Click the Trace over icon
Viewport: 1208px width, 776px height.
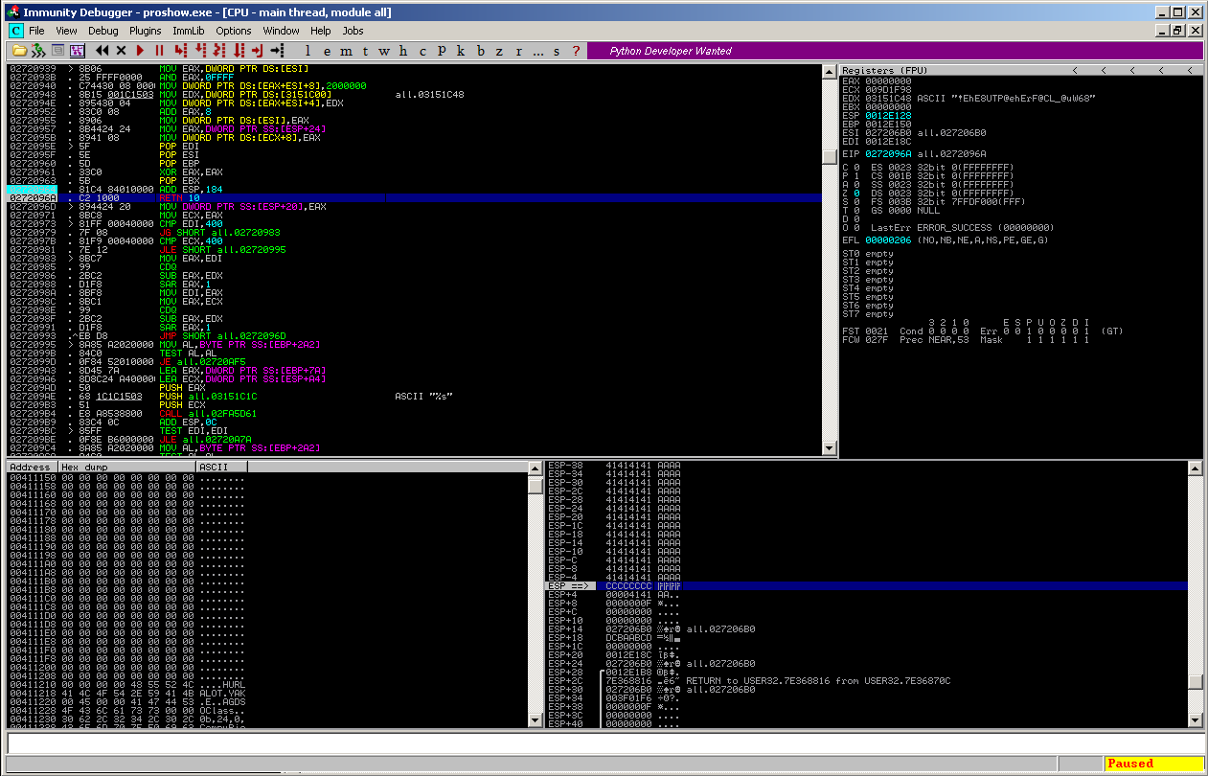point(239,51)
